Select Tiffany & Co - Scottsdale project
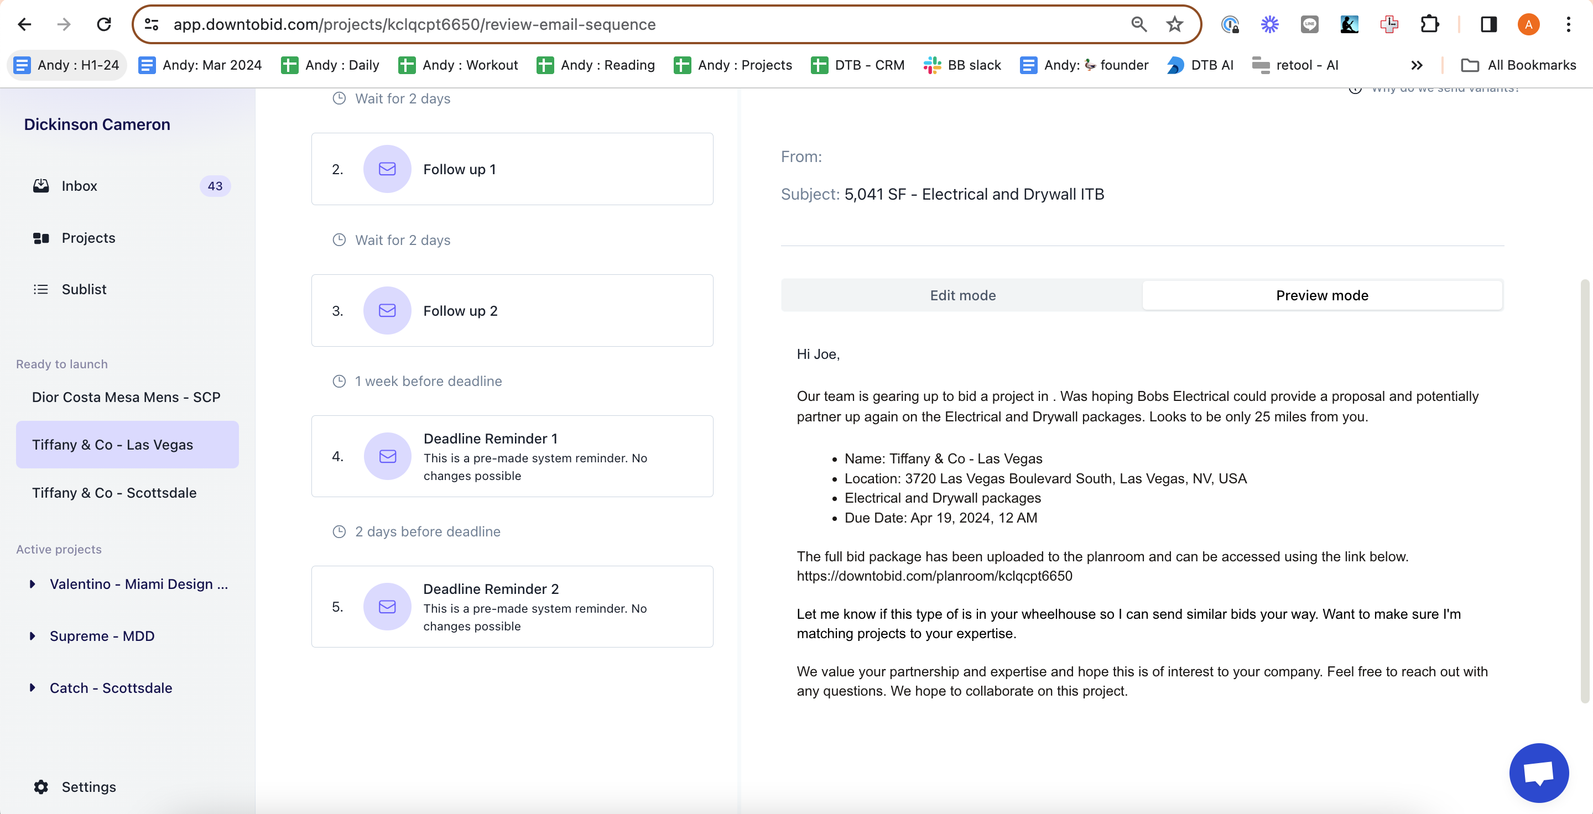This screenshot has height=814, width=1593. pos(114,493)
